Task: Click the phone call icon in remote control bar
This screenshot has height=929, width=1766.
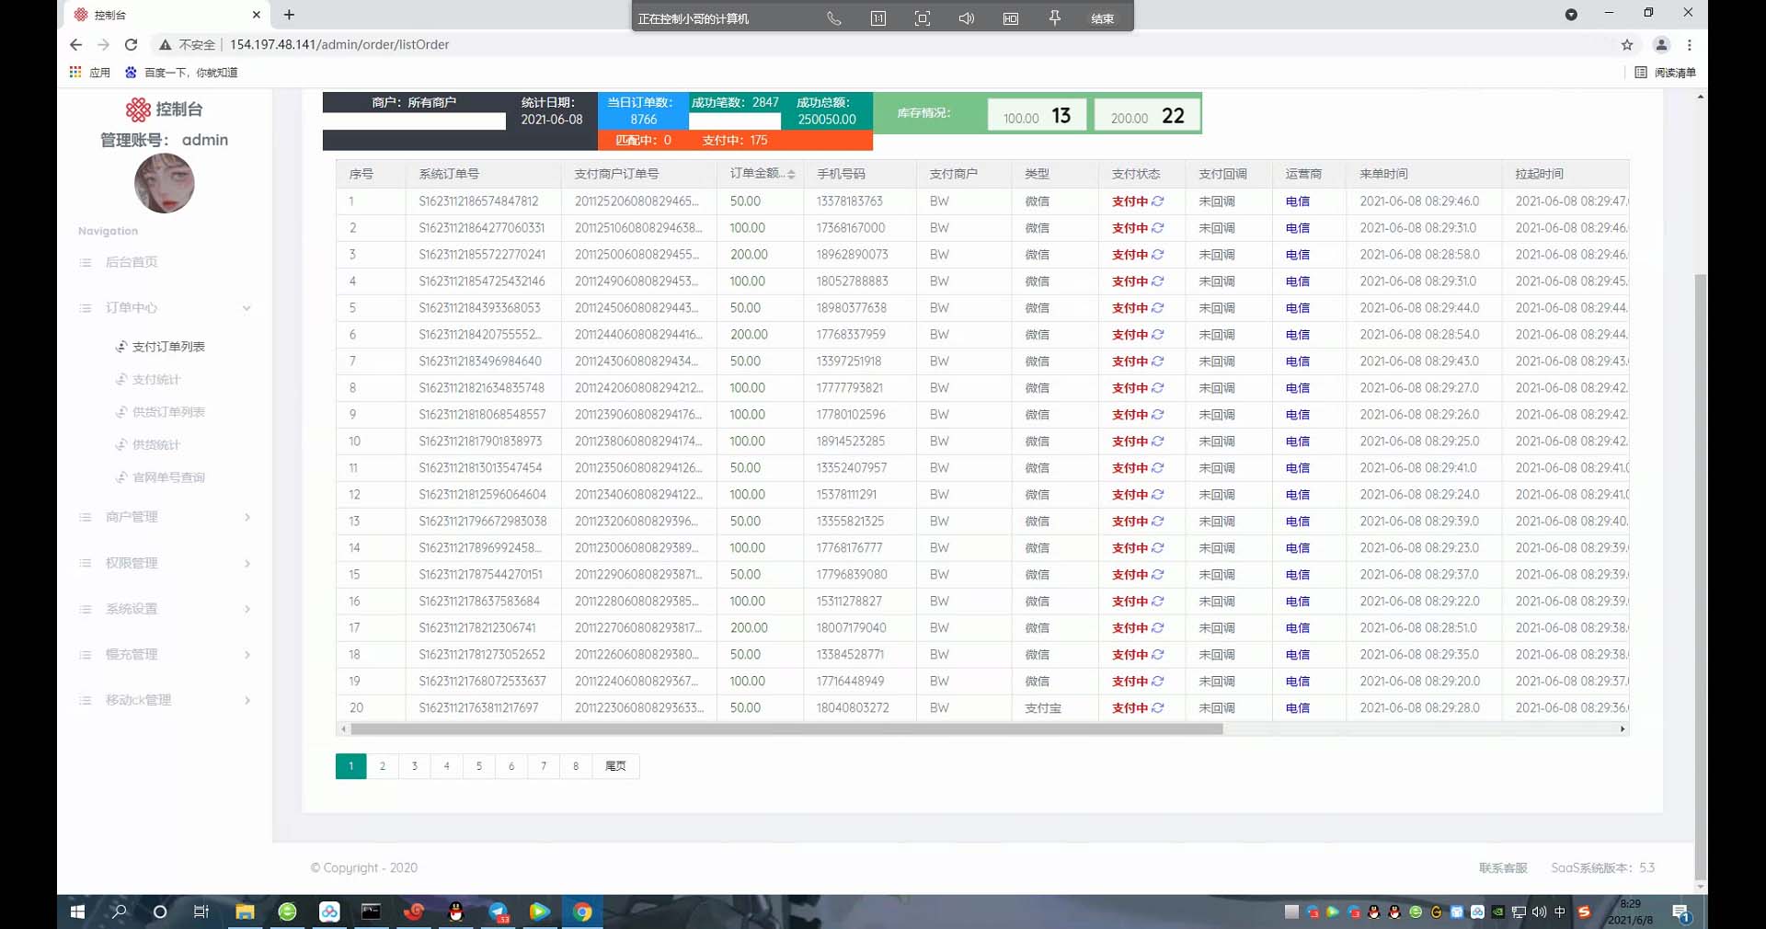Action: pos(833,18)
